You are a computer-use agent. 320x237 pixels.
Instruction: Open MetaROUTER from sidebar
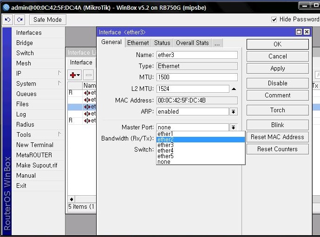click(38, 155)
